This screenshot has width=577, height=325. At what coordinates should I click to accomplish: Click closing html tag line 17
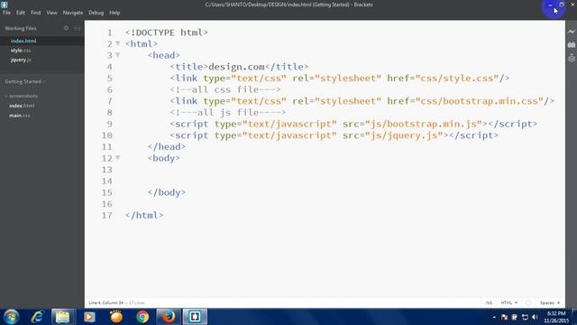(144, 215)
